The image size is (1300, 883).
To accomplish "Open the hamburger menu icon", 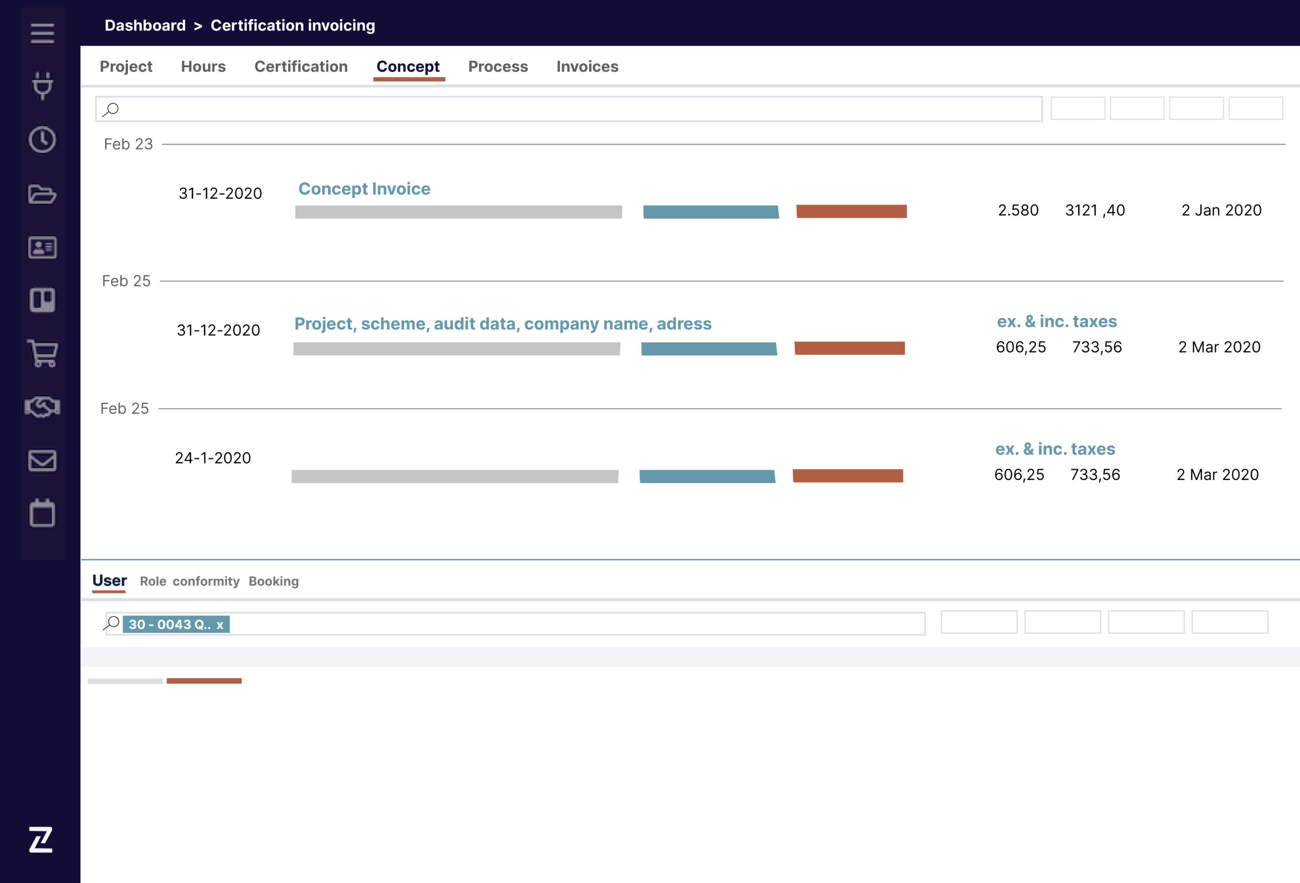I will point(43,33).
